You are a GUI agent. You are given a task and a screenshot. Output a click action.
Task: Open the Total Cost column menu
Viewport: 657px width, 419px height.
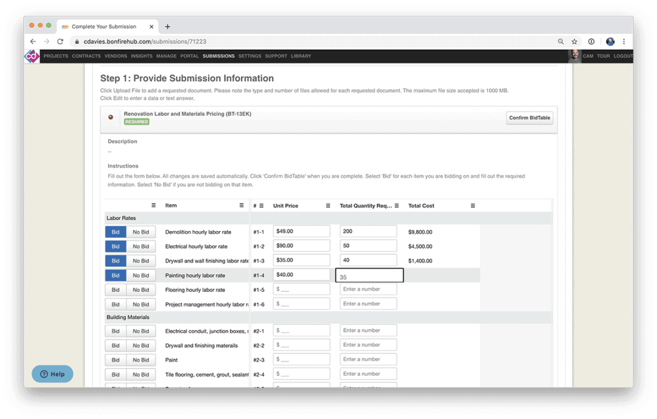[x=473, y=206]
